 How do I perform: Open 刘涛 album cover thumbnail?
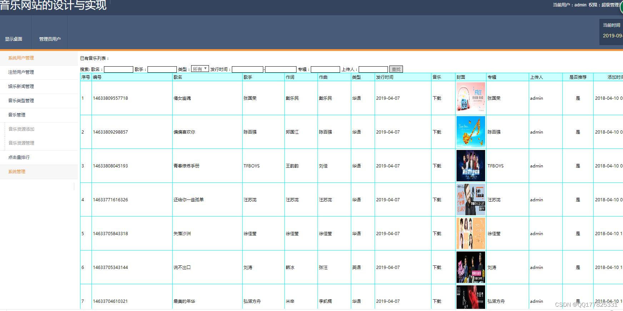click(x=471, y=267)
